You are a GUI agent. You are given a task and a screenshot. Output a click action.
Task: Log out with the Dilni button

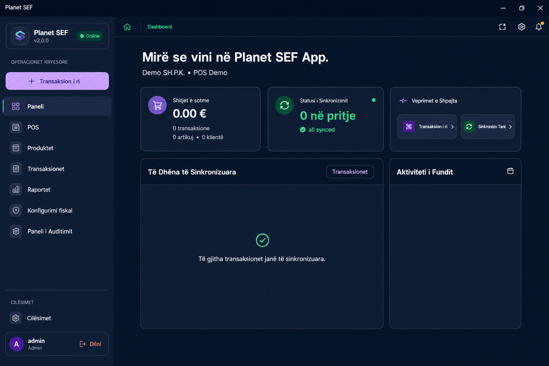tap(90, 344)
